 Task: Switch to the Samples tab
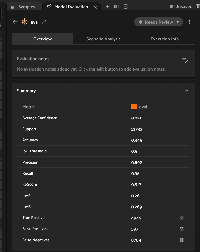pyautogui.click(x=24, y=7)
